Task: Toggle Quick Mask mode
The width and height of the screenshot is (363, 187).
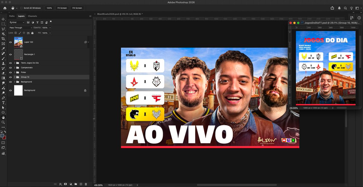Action: (3, 142)
